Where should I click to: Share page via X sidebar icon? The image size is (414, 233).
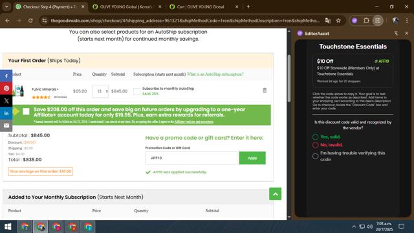coord(6,101)
